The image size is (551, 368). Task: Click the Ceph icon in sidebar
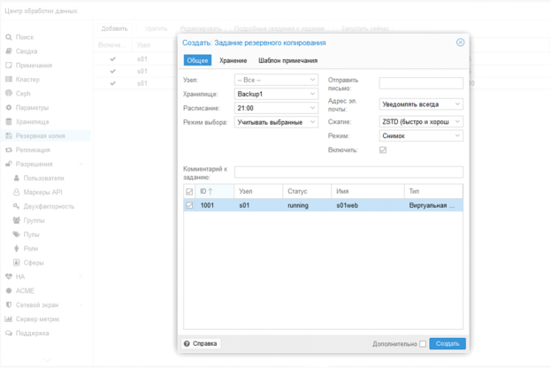[8, 94]
